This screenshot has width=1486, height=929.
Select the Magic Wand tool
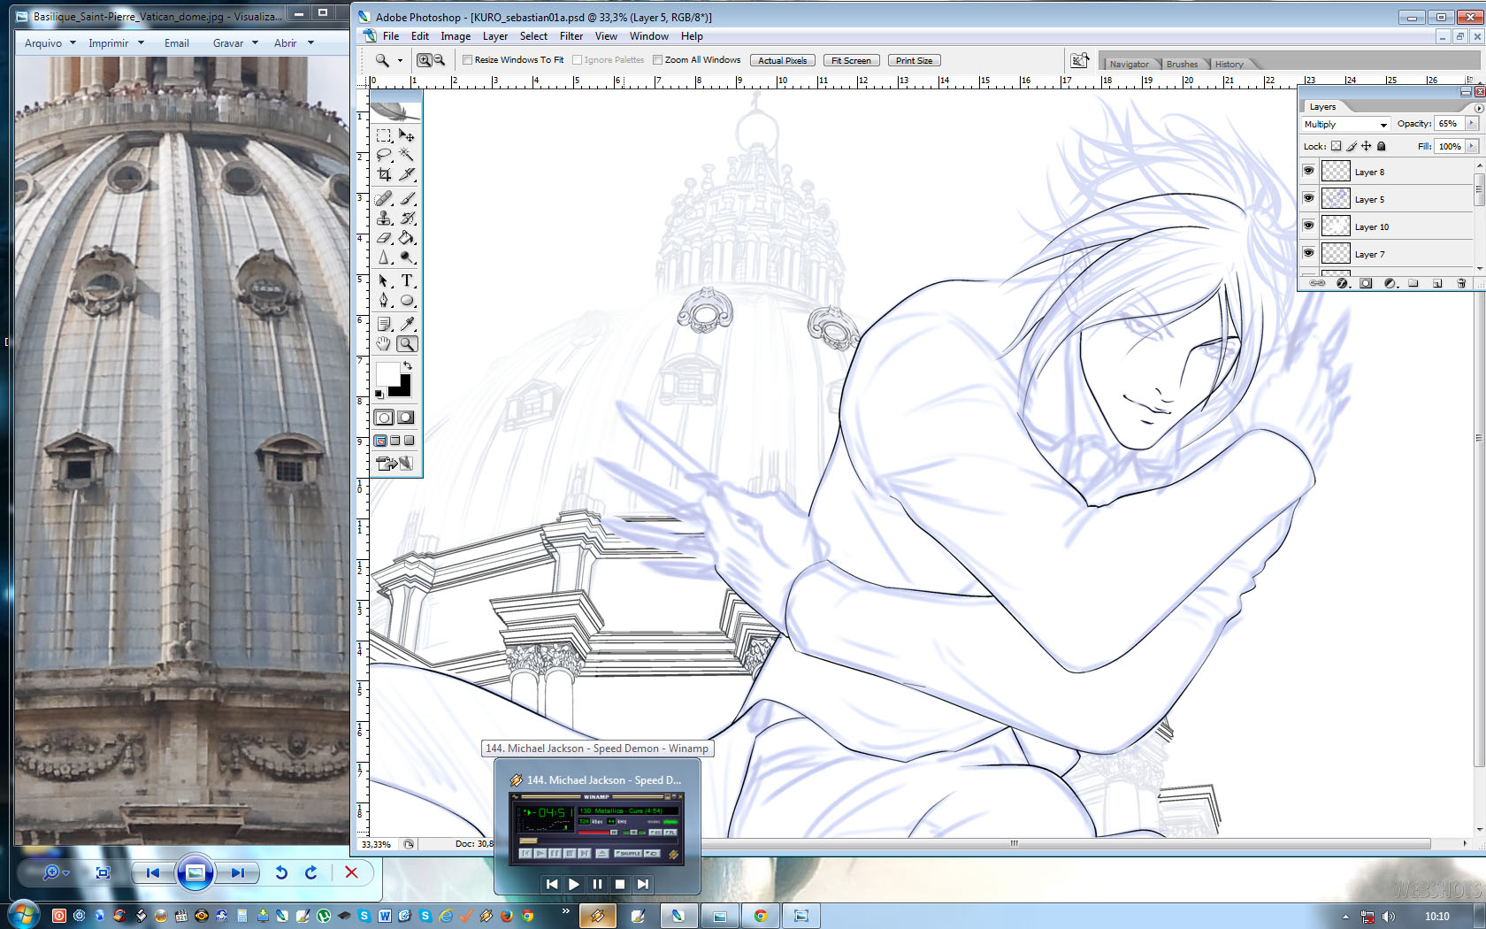point(406,155)
